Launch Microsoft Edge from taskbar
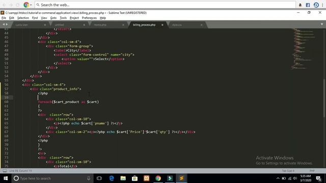 pyautogui.click(x=112, y=178)
